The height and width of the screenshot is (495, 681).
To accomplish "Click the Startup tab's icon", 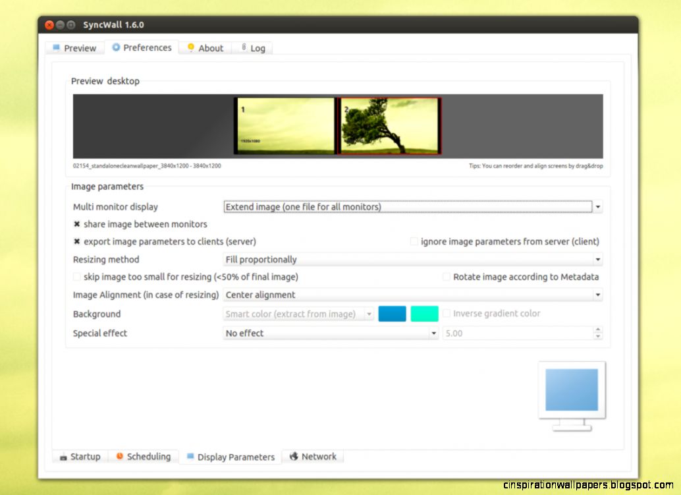I will [64, 456].
